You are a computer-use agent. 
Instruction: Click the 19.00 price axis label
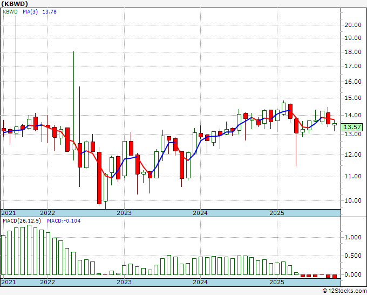pos(353,38)
